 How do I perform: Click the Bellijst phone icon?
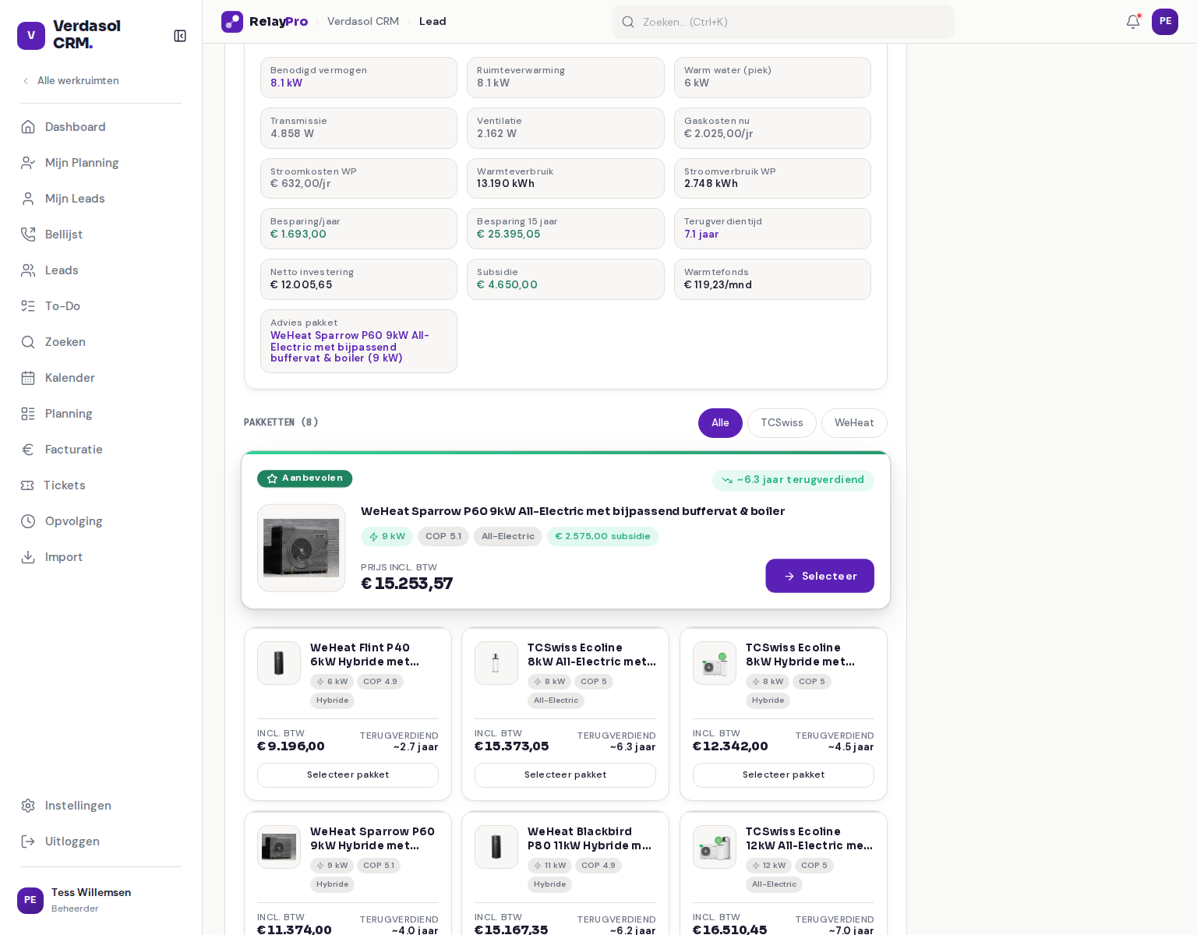tap(28, 235)
